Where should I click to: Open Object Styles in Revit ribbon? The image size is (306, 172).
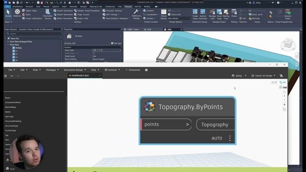(x=30, y=11)
